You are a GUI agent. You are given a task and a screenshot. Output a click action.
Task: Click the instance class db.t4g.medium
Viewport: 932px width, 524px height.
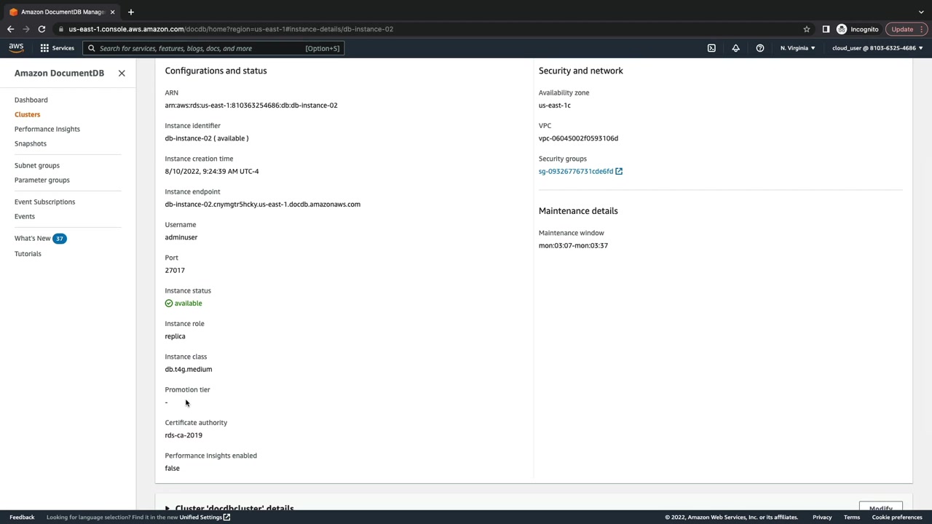point(189,369)
